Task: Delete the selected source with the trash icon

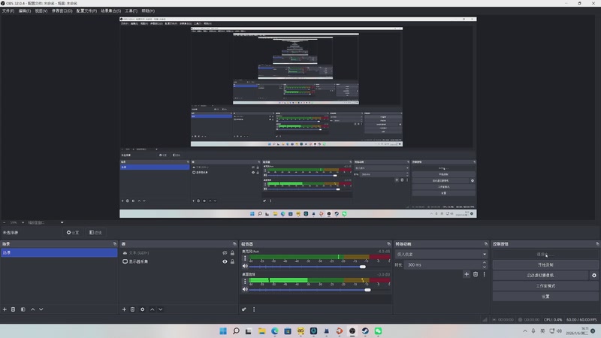Action: 133,309
